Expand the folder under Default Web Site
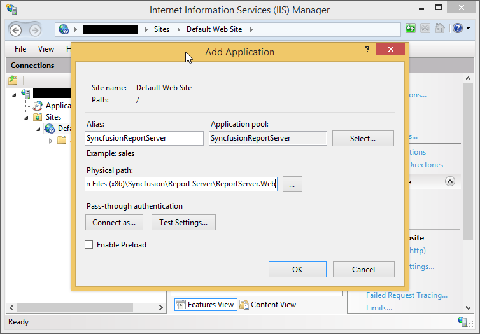The height and width of the screenshot is (334, 480). 50,141
